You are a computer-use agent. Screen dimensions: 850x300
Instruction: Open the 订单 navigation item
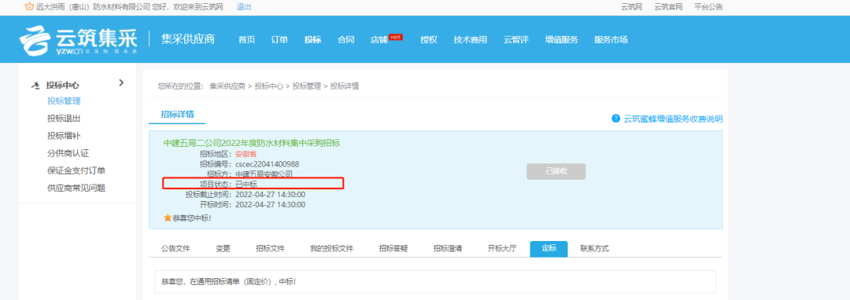pos(279,39)
